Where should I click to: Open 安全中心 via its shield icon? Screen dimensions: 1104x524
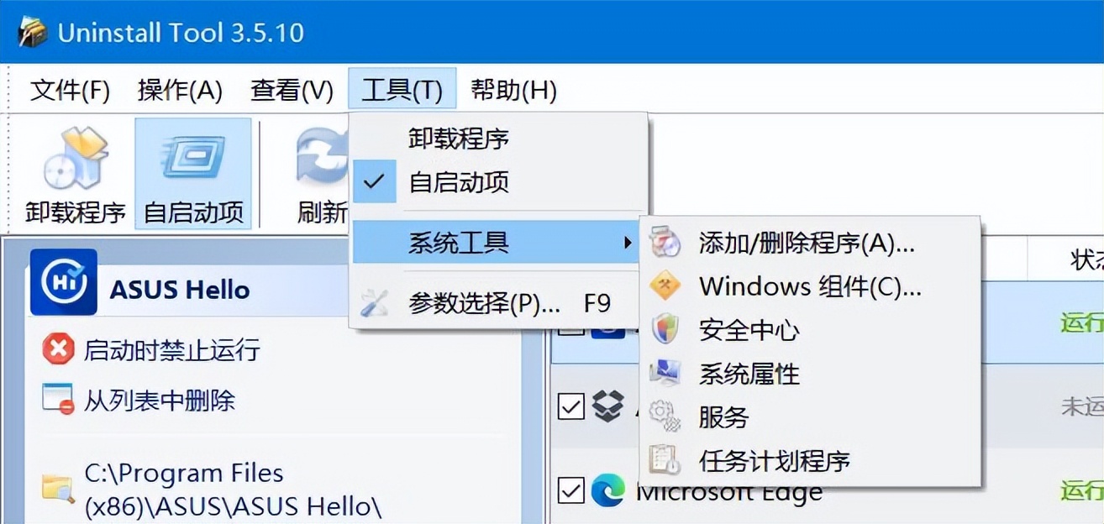click(x=665, y=329)
